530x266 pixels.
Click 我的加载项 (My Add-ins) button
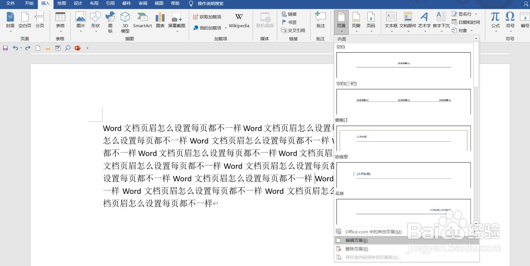click(x=207, y=28)
